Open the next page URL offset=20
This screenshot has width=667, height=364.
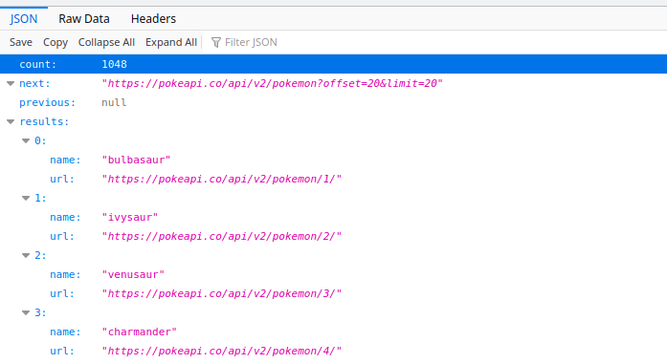coord(272,83)
